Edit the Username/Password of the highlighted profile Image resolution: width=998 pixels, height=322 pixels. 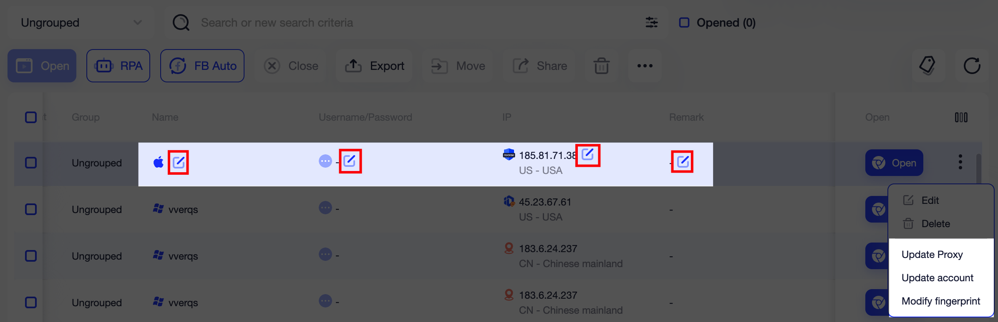point(350,161)
